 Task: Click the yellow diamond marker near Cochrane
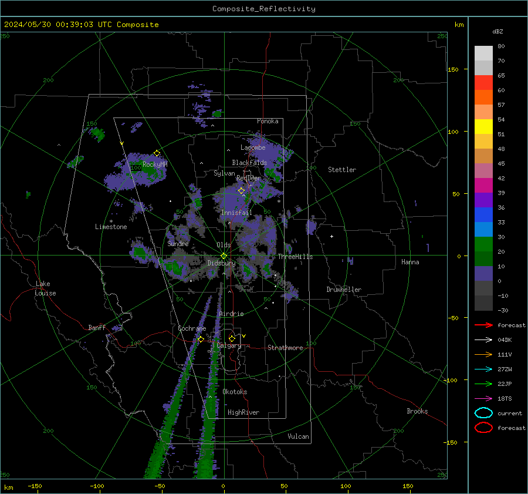201,339
